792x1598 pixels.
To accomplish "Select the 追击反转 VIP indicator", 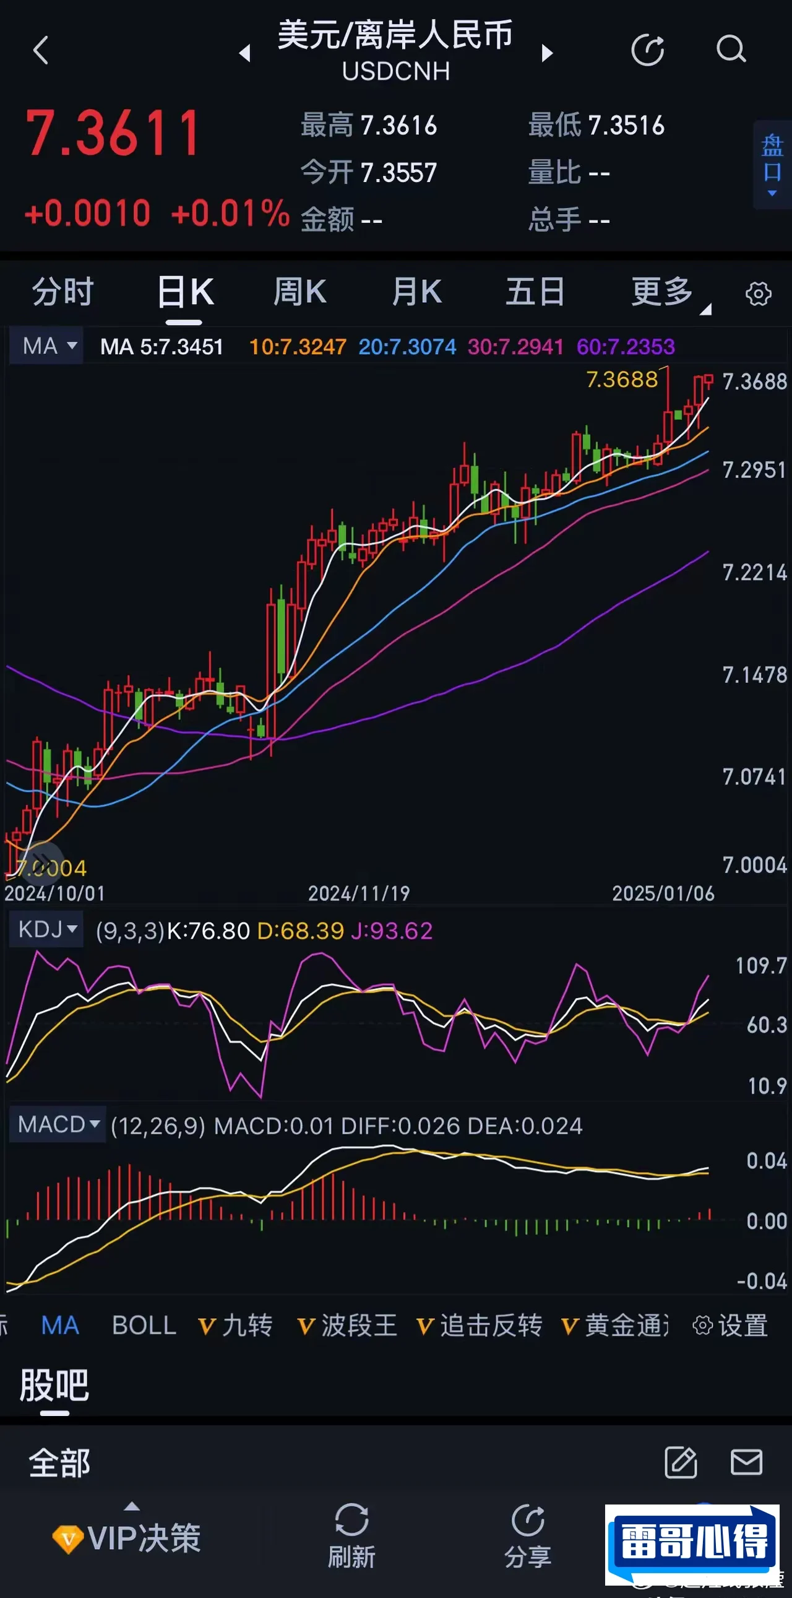I will coord(479,1325).
